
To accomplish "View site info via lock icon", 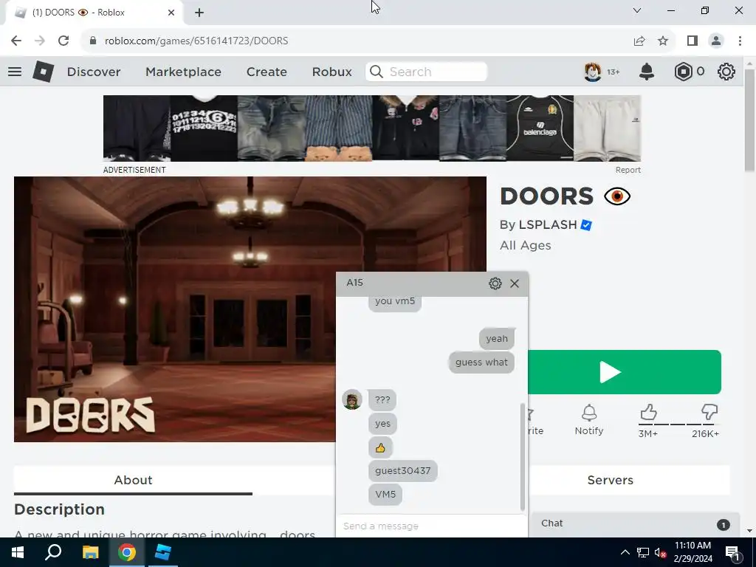I will tap(93, 41).
